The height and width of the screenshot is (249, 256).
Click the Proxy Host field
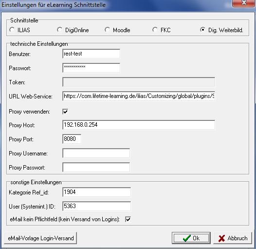139,125
